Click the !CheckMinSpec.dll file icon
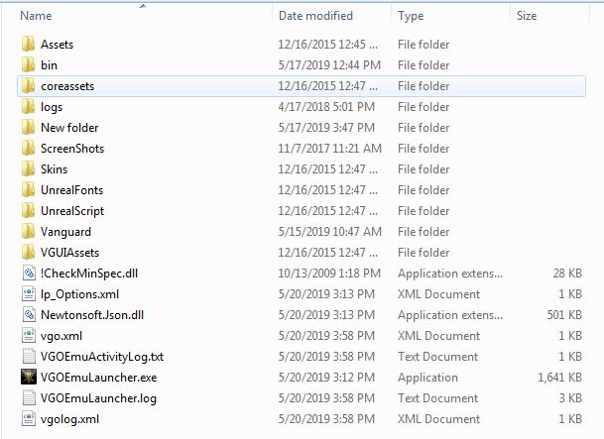 (x=28, y=274)
